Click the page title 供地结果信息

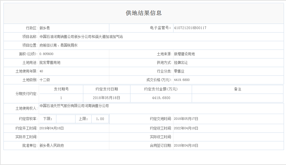click(143, 13)
